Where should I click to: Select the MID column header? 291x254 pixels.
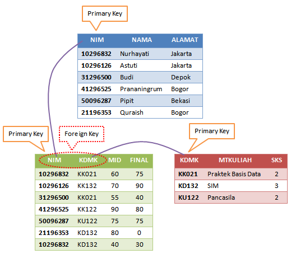[x=115, y=160]
